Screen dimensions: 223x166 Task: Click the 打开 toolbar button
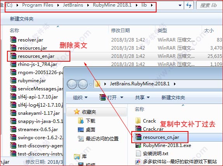[111, 98]
